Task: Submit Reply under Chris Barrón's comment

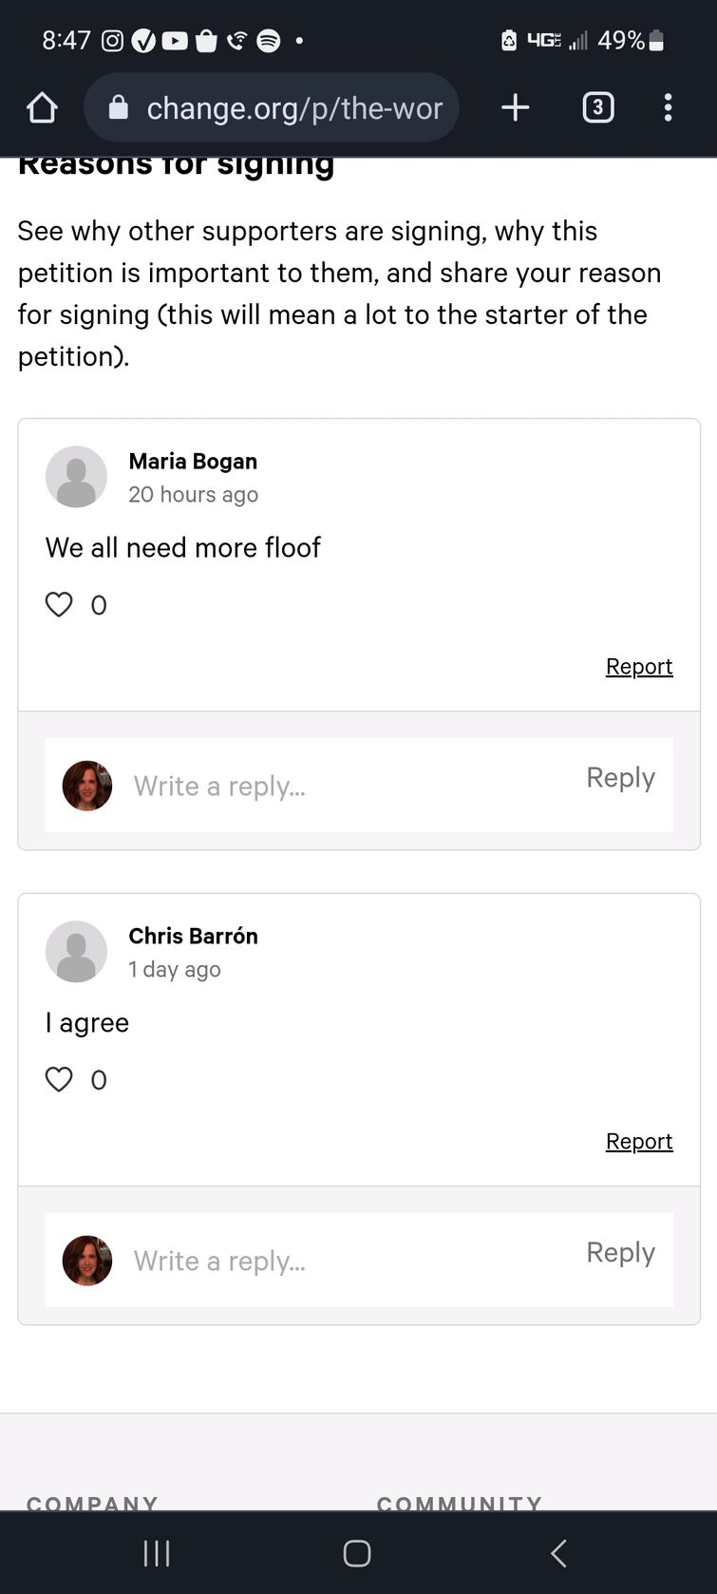Action: coord(620,1253)
